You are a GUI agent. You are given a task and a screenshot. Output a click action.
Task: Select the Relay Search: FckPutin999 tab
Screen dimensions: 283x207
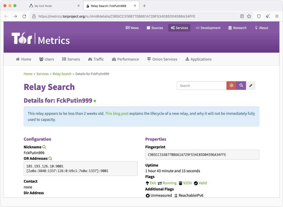pyautogui.click(x=111, y=6)
